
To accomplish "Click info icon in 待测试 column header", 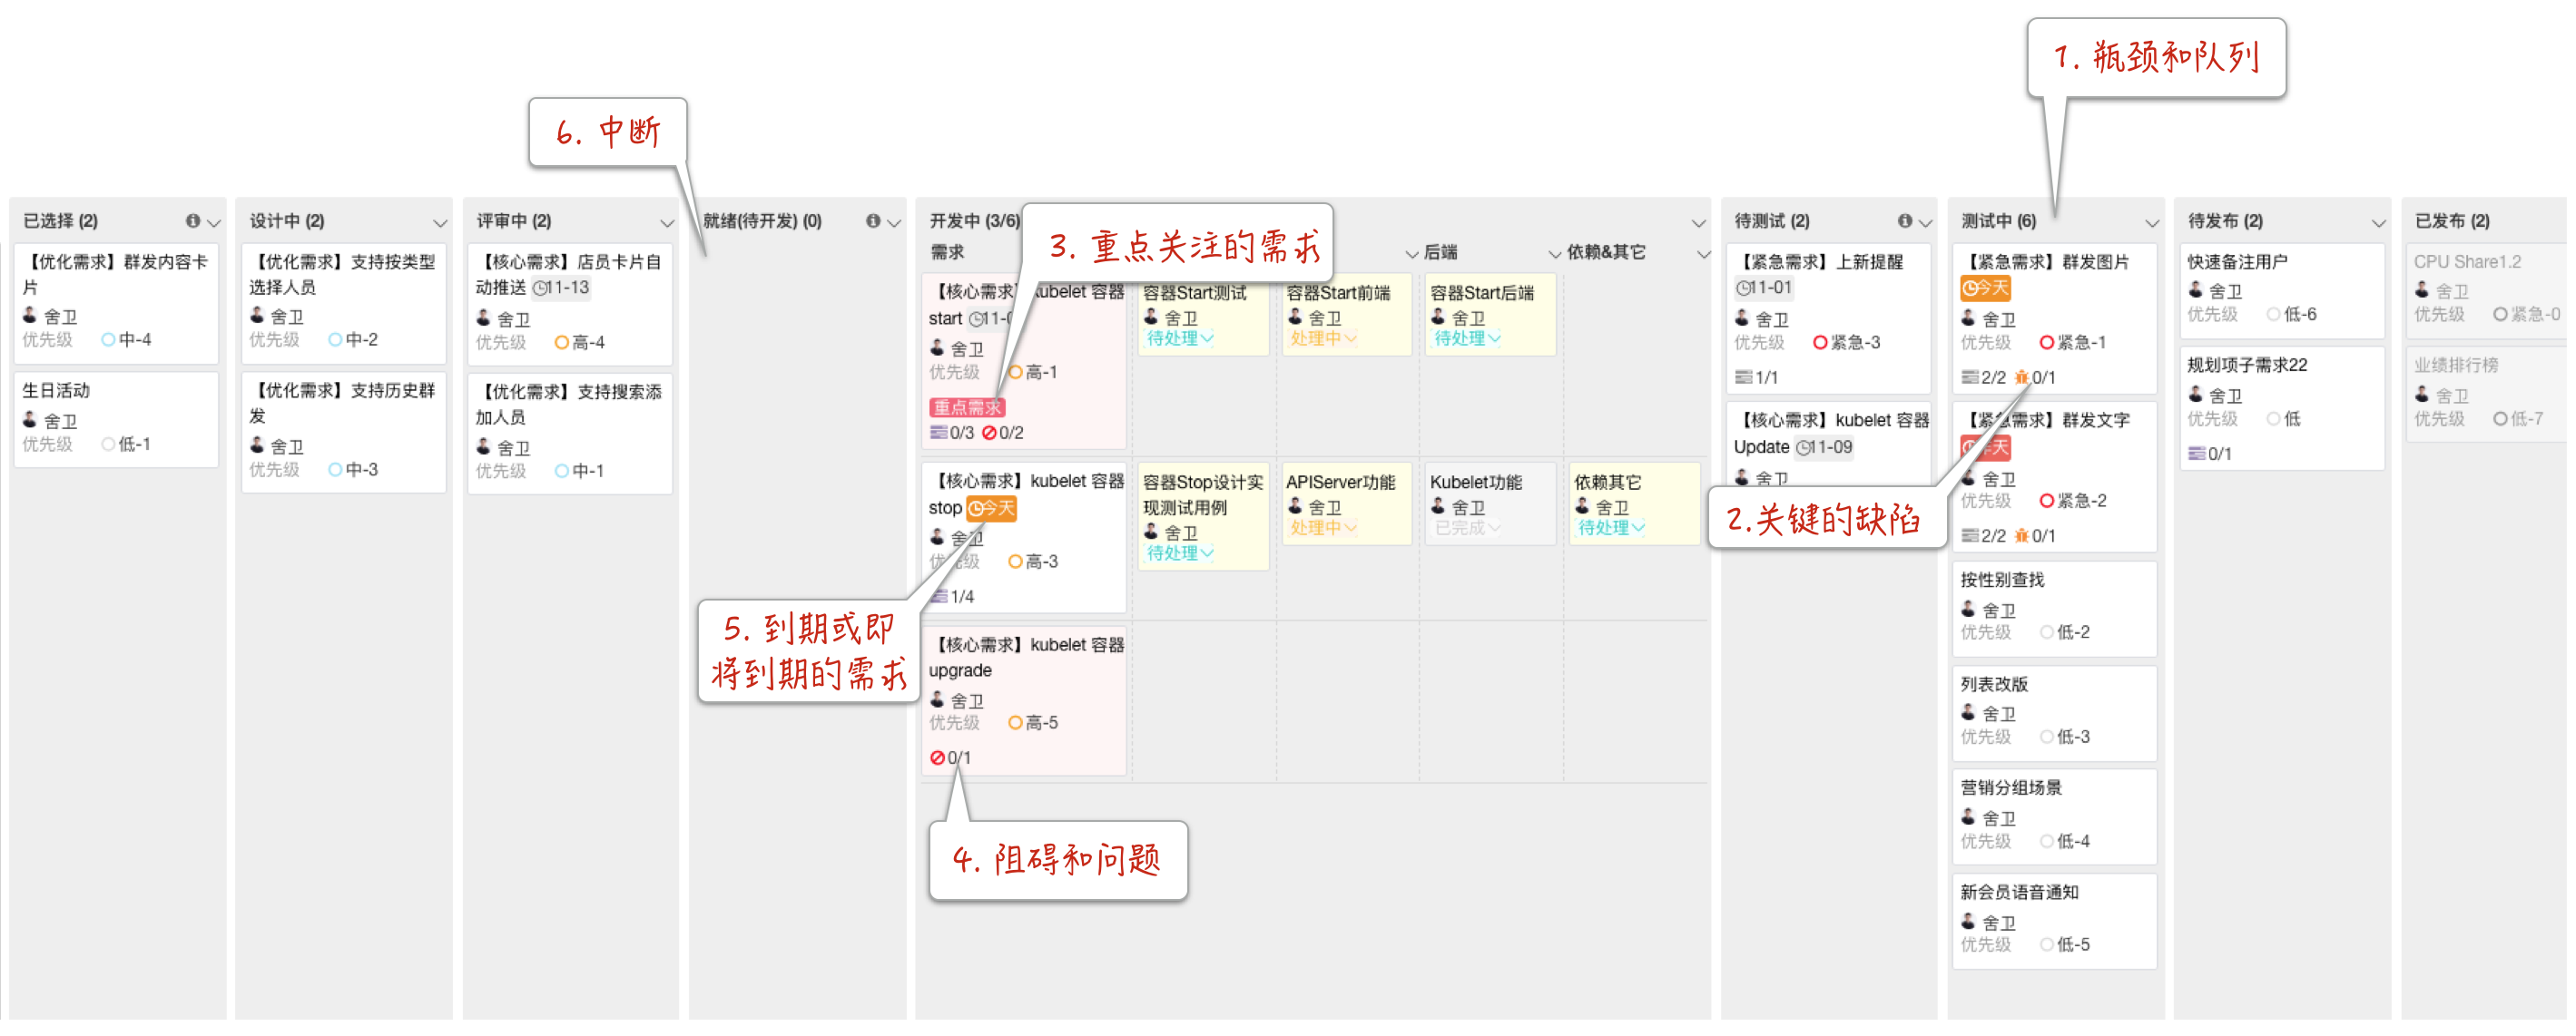I will coord(1904,220).
